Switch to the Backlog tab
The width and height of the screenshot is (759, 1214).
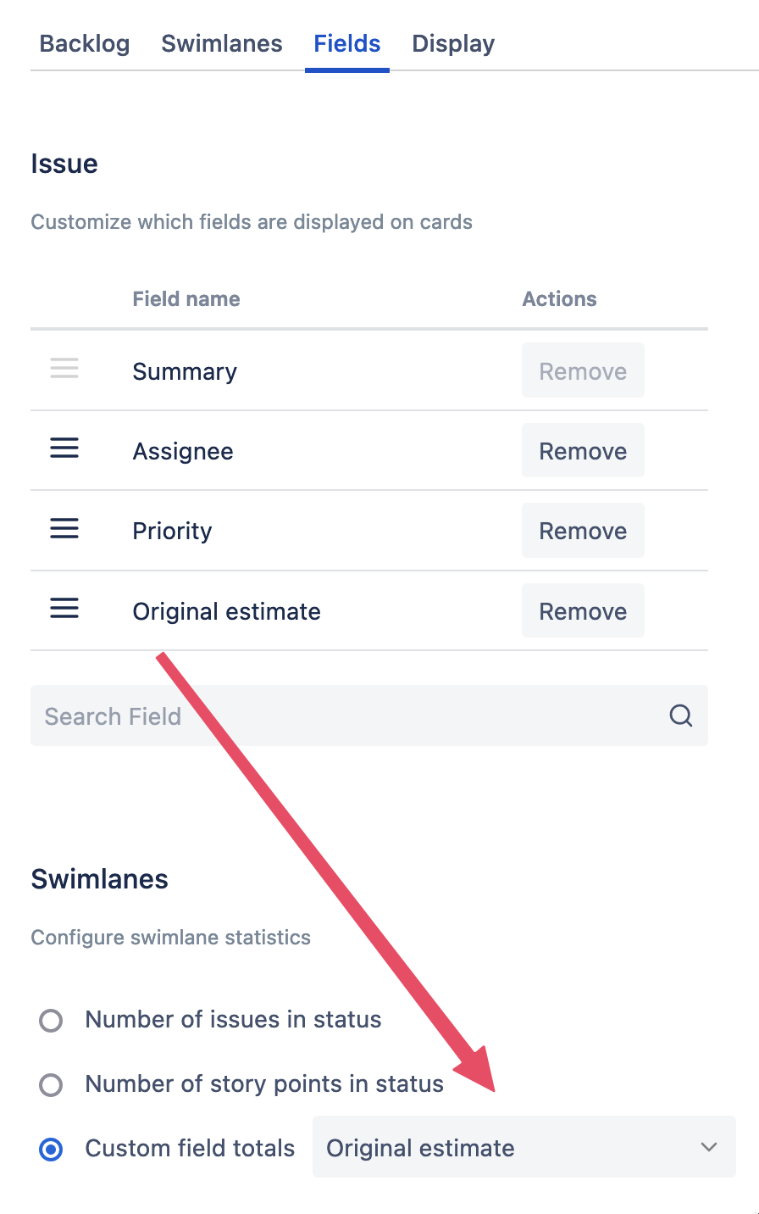pos(85,44)
